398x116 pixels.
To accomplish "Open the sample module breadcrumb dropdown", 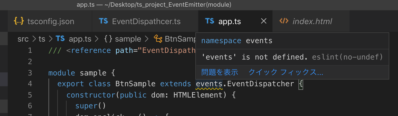I will point(128,39).
